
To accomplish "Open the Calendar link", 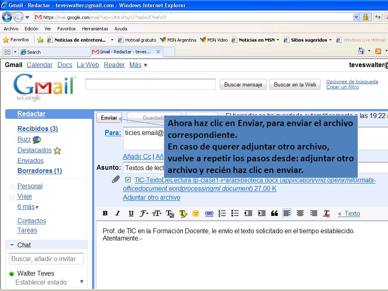I will click(40, 65).
